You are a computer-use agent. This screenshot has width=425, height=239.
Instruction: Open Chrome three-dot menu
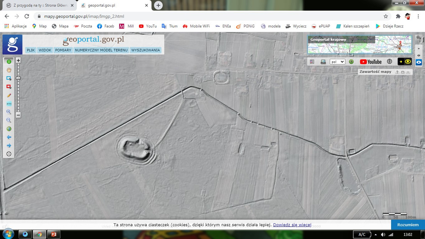(x=418, y=16)
